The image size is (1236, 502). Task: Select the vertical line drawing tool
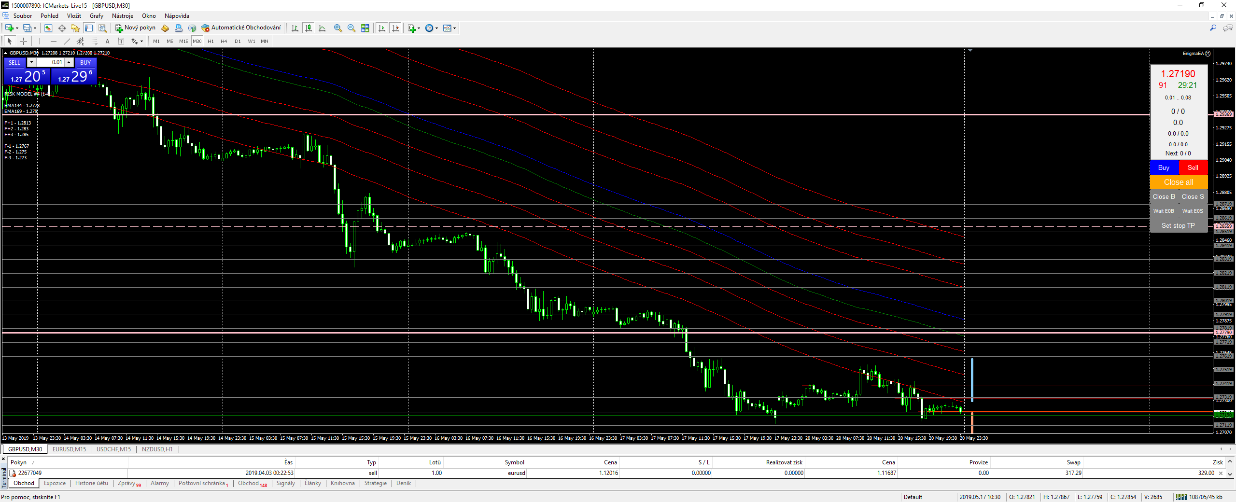40,42
